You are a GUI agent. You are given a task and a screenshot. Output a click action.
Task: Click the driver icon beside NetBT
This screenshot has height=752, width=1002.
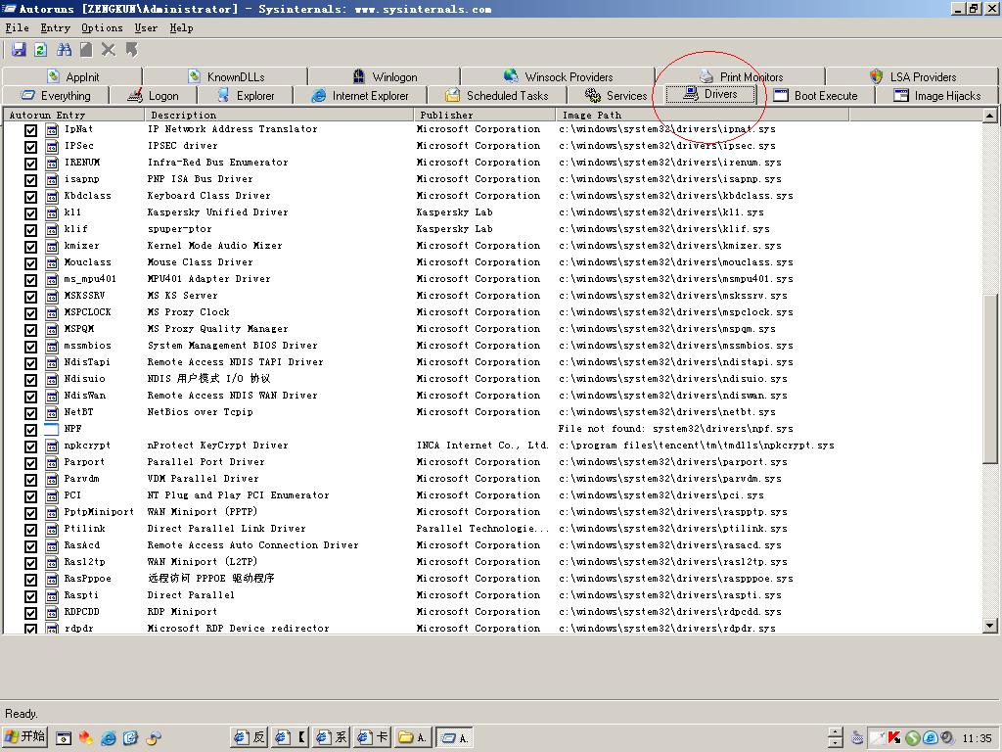pos(52,412)
